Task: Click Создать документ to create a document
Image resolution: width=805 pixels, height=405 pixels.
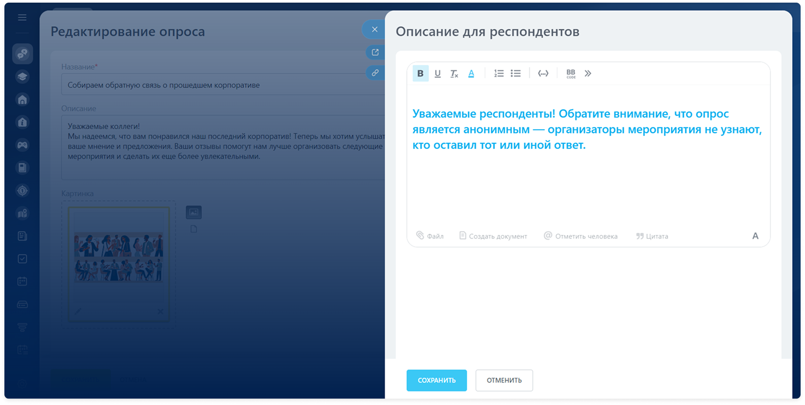Action: [493, 236]
